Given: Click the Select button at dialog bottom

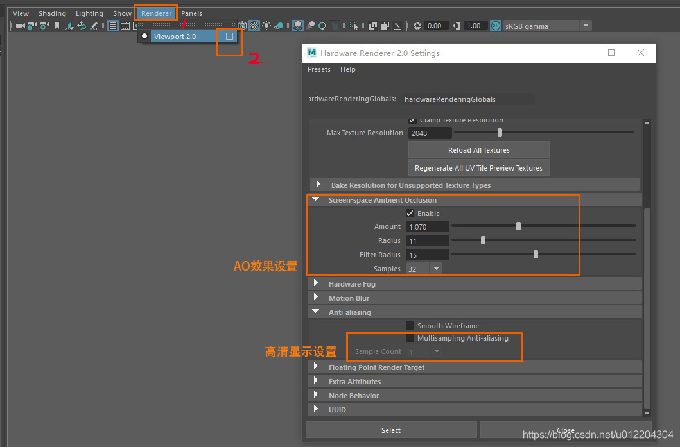Looking at the screenshot, I should [x=391, y=430].
